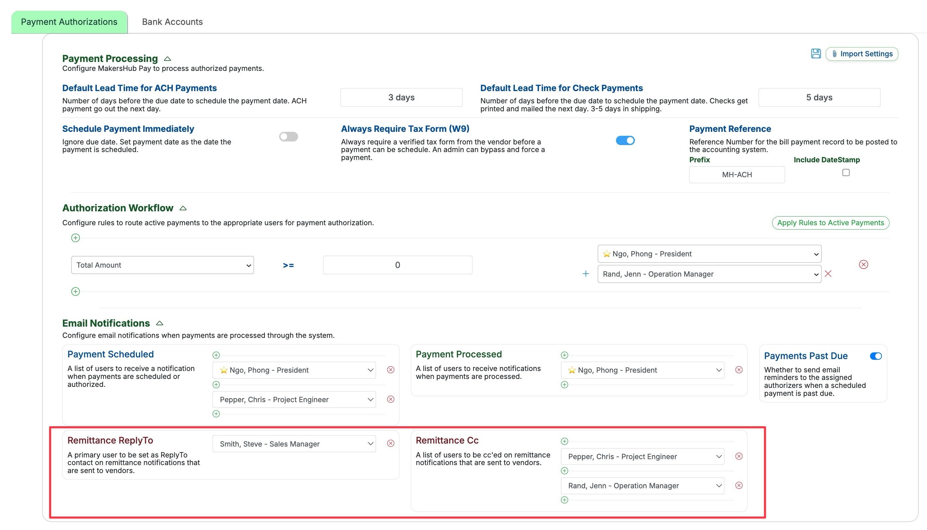Collapse the Email Notifications section arrow
The width and height of the screenshot is (927, 530).
[x=159, y=323]
